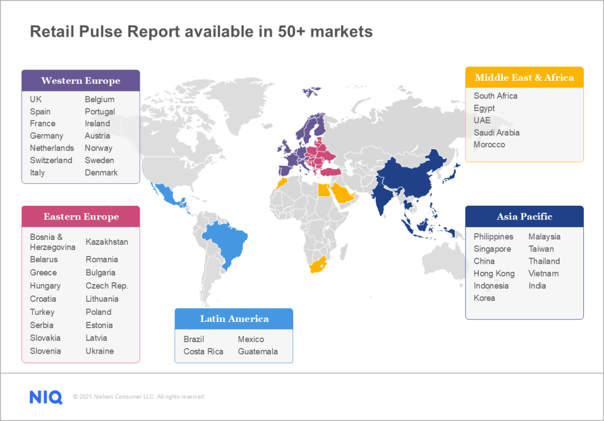Screen dimensions: 604x421
Task: Click the 'France' entry
Action: click(42, 124)
